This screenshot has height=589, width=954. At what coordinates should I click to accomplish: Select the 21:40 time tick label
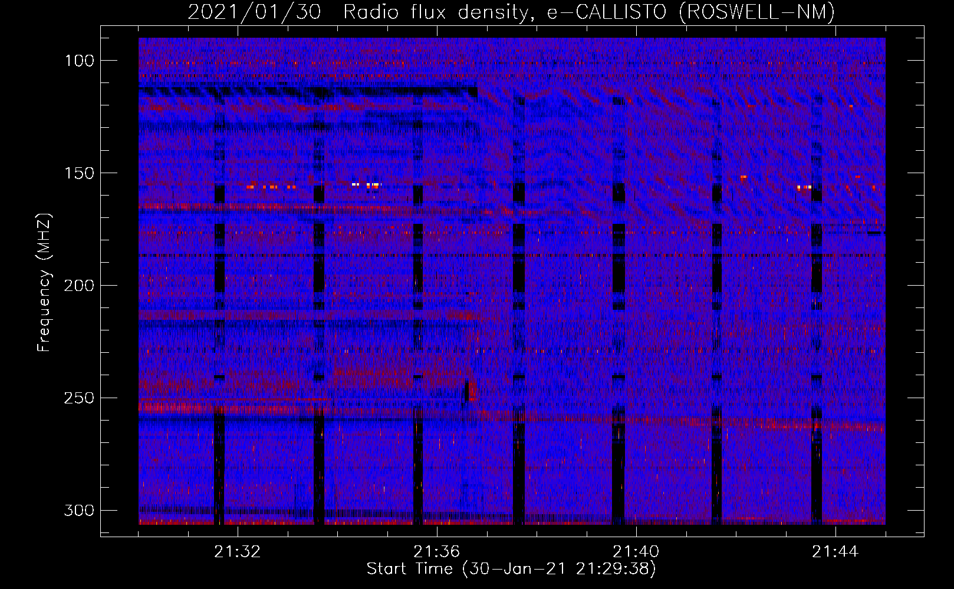coord(636,552)
